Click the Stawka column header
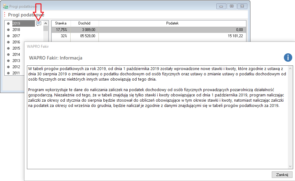 pos(61,23)
